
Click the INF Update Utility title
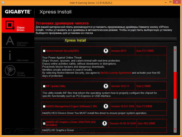click(x=56, y=86)
